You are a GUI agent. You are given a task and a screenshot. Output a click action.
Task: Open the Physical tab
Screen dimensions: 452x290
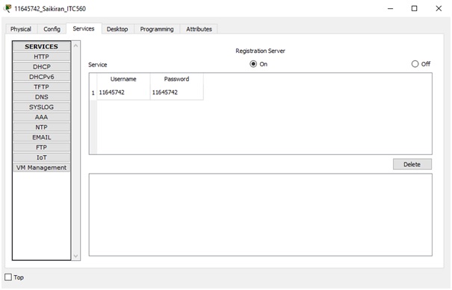pos(21,29)
